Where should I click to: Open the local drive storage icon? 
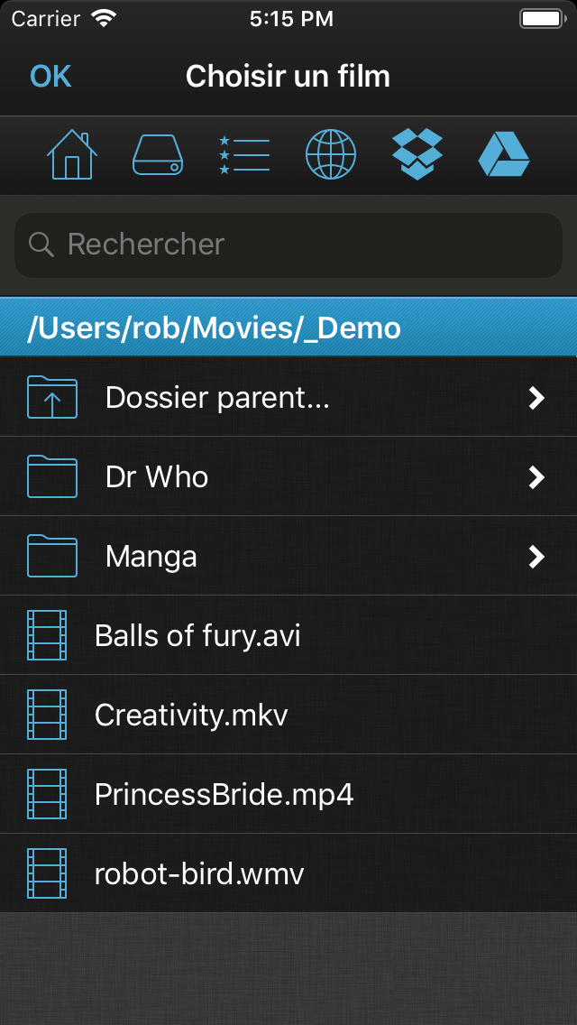(158, 155)
